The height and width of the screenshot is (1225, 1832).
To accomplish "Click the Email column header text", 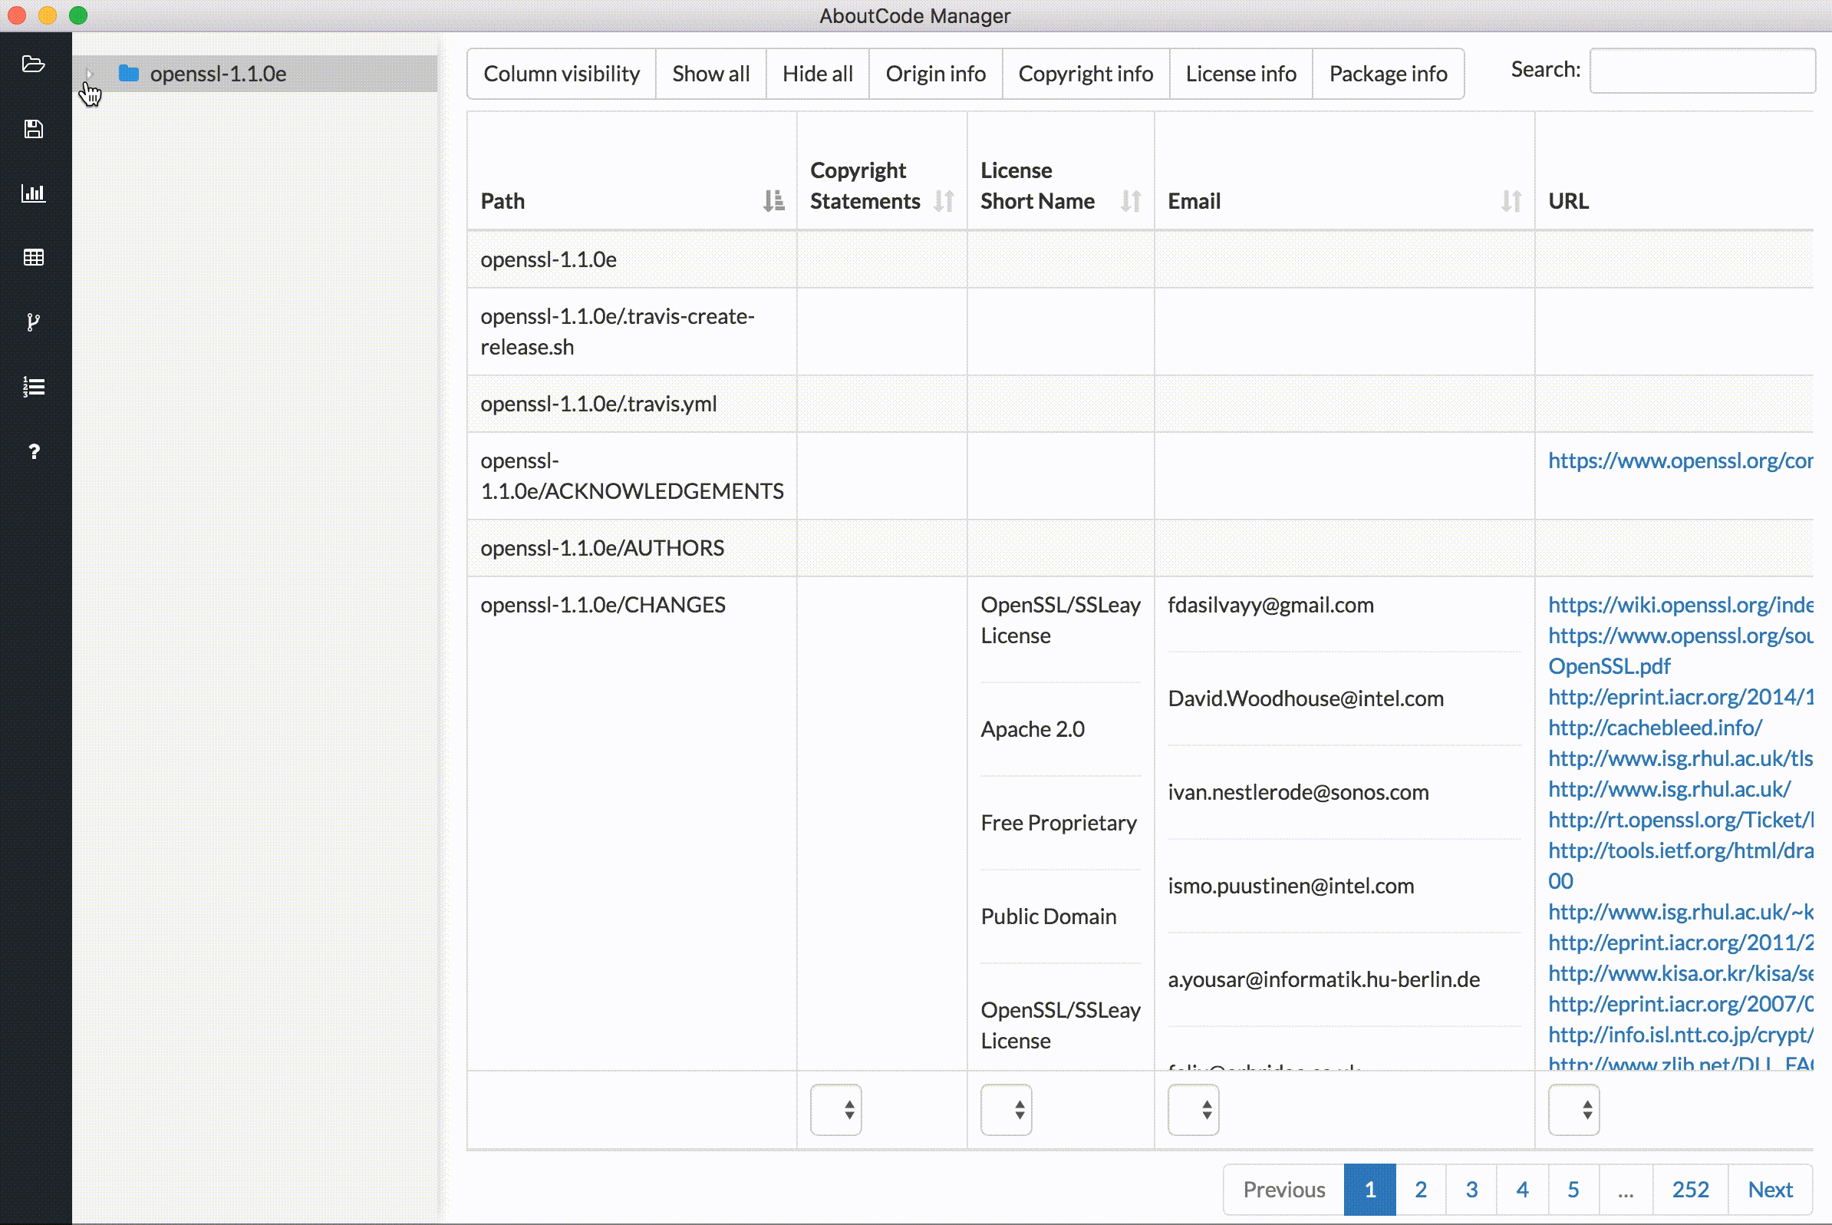I will click(x=1194, y=201).
